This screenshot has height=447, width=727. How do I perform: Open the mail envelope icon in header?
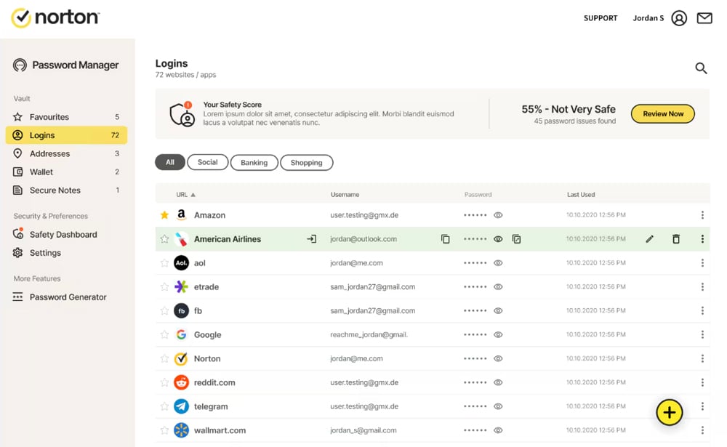[704, 18]
